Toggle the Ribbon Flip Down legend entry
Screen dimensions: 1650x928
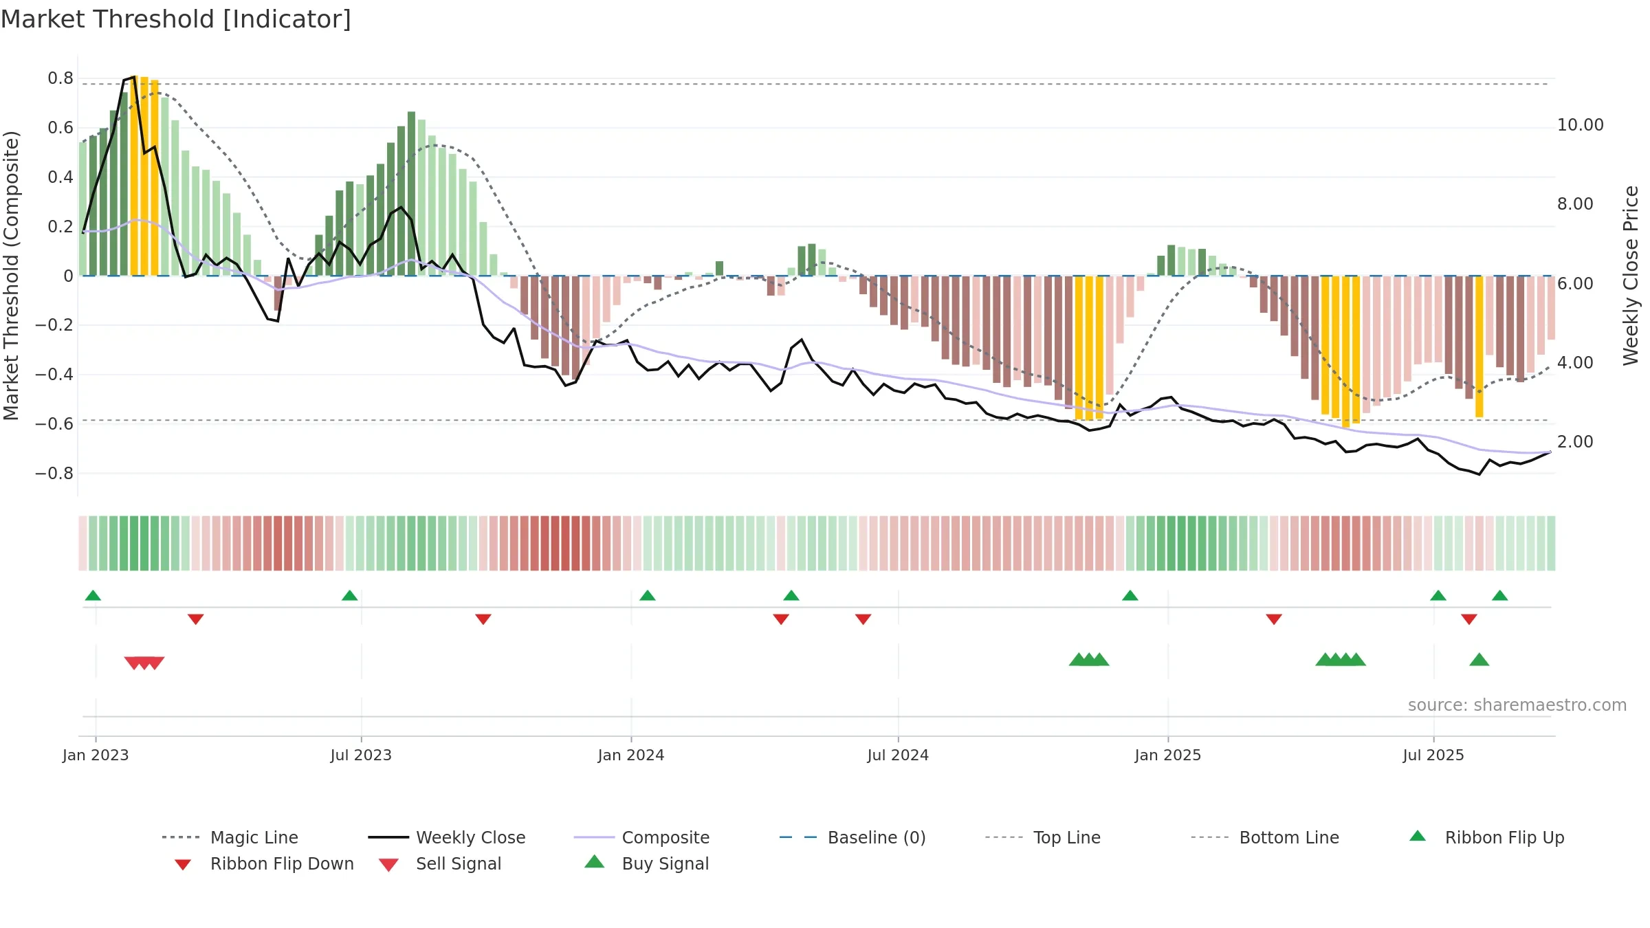[263, 863]
